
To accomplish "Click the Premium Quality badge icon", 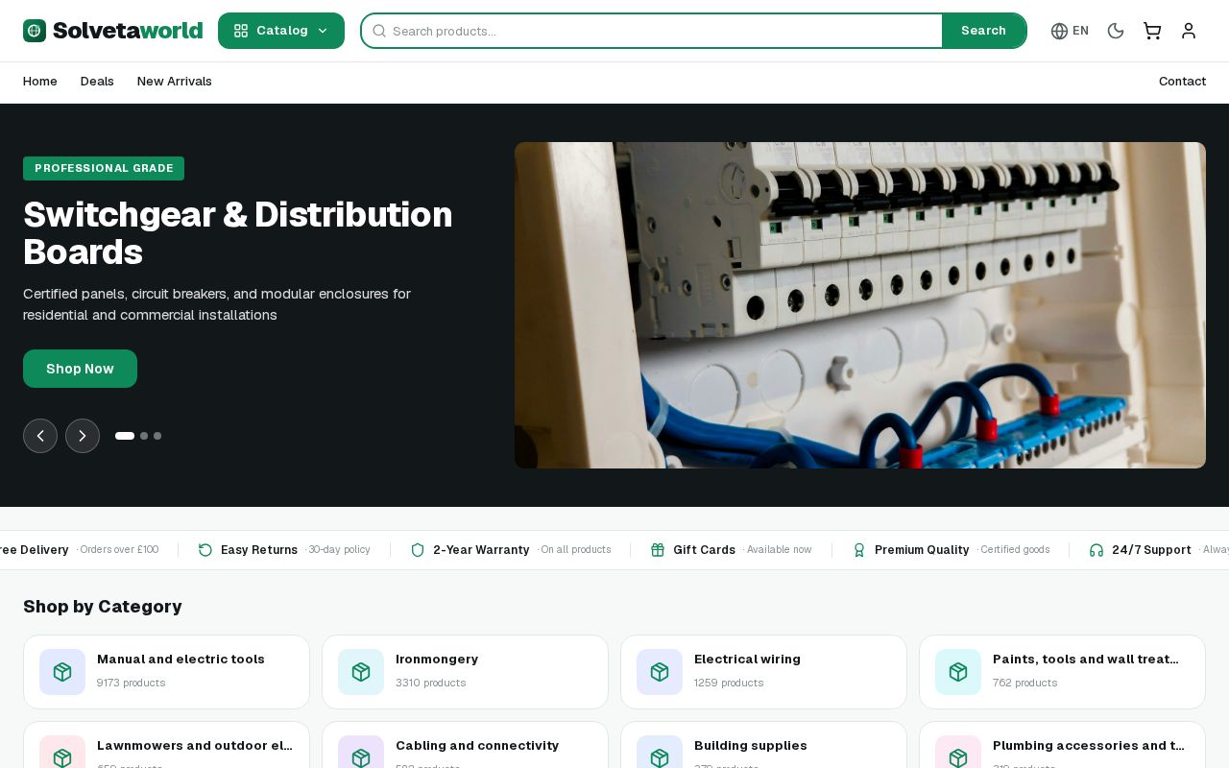I will pos(859,550).
